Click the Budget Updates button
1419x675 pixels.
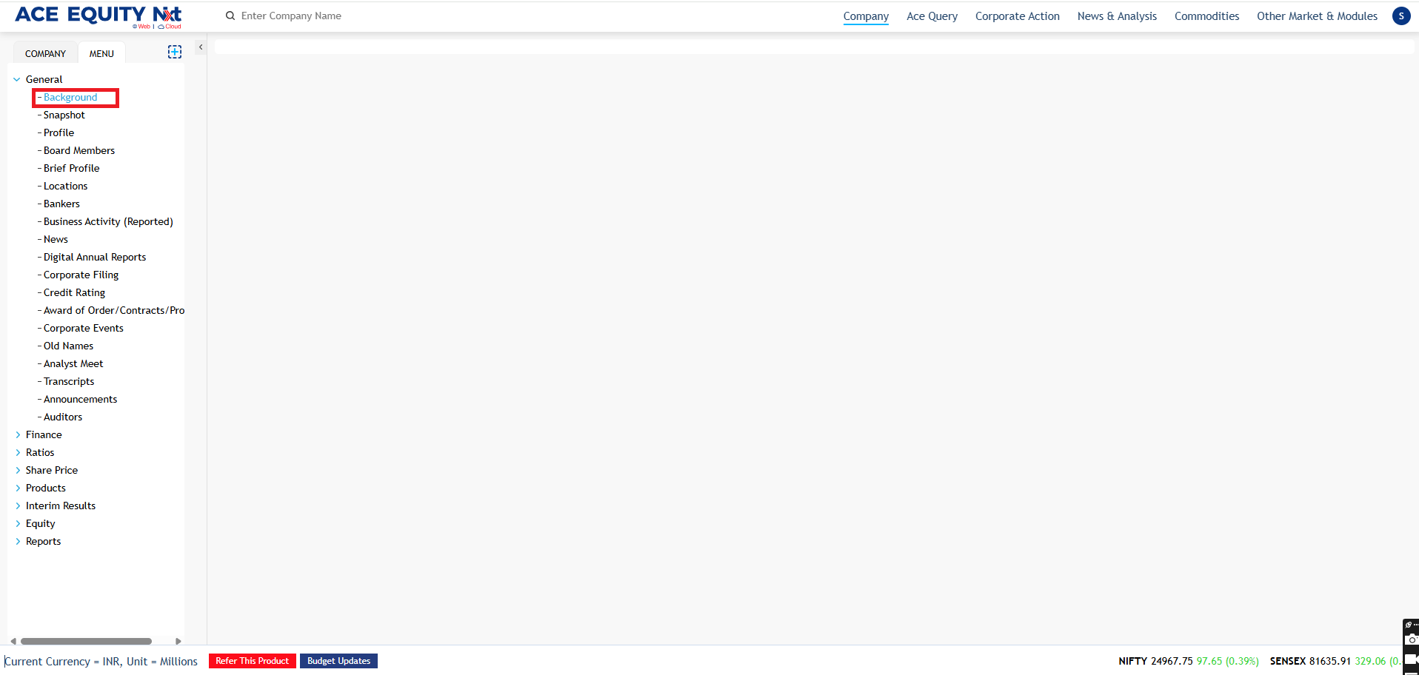pyautogui.click(x=338, y=661)
